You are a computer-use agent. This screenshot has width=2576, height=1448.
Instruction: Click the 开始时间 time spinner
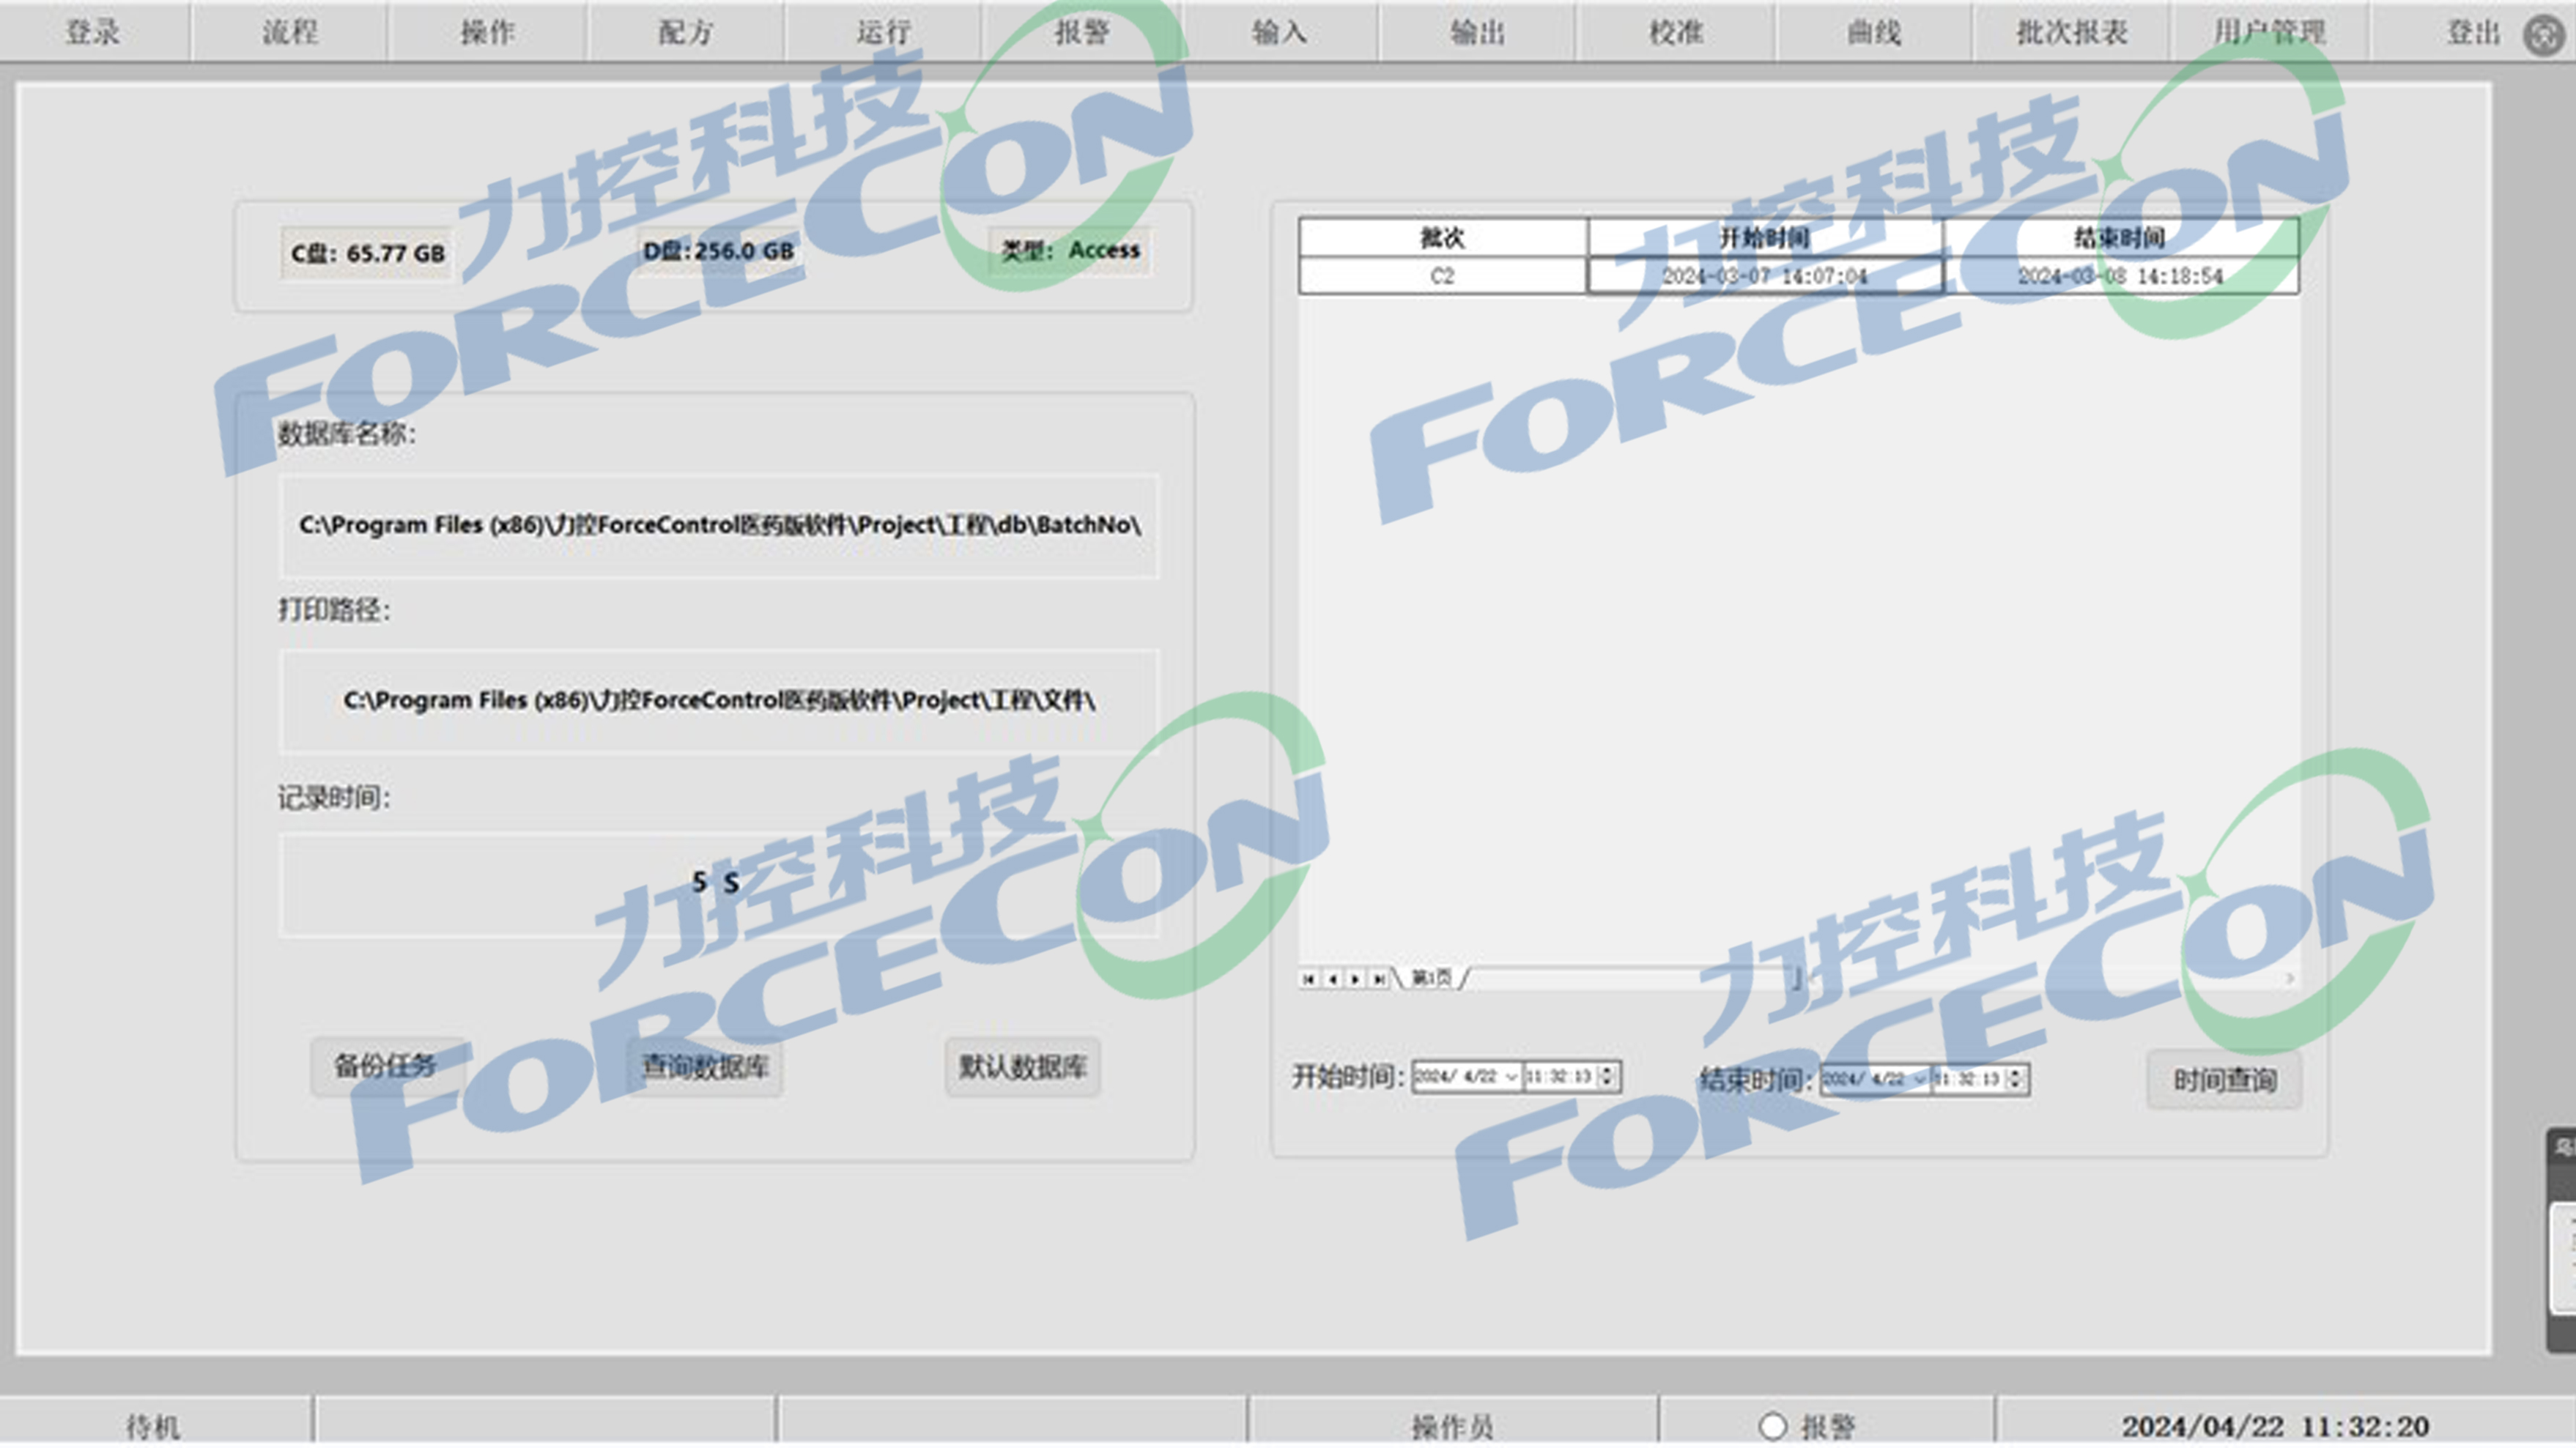[x=1608, y=1077]
